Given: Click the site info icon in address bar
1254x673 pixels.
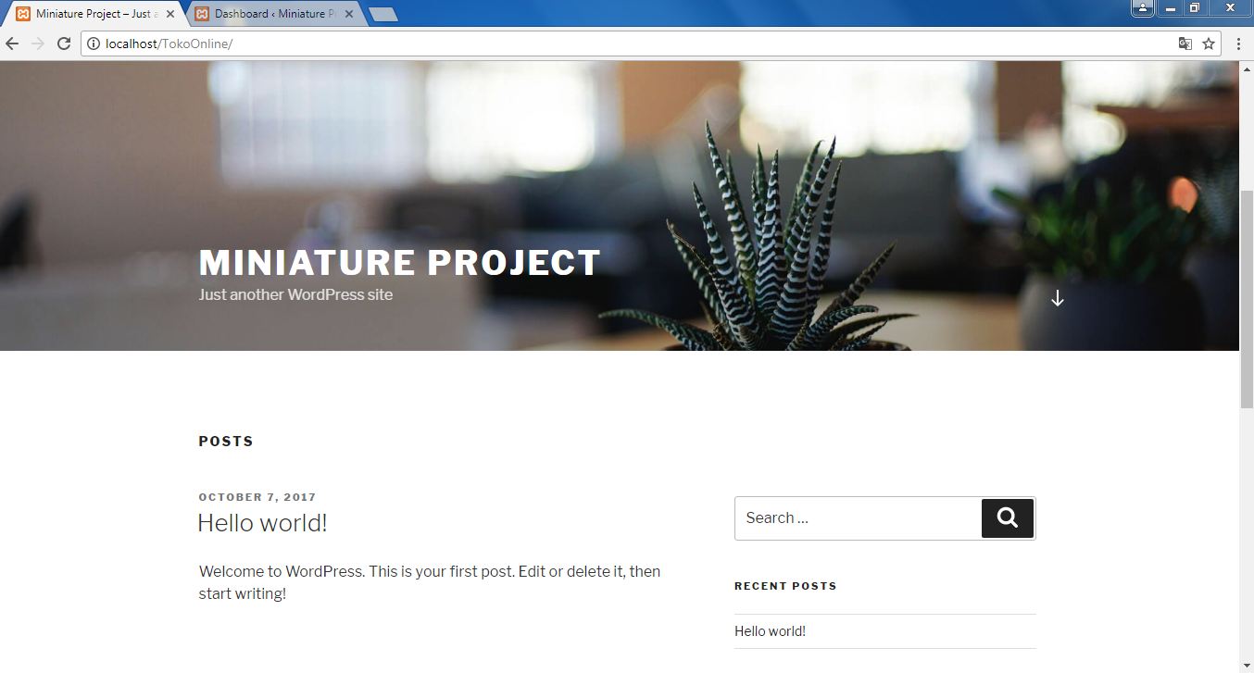Looking at the screenshot, I should tap(94, 44).
